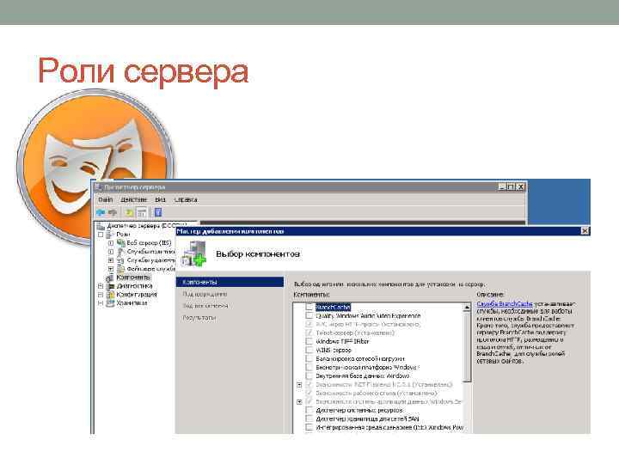Image resolution: width=619 pixels, height=464 pixels.
Task: Click the Forward arrow in Server Manager toolbar
Action: (113, 213)
